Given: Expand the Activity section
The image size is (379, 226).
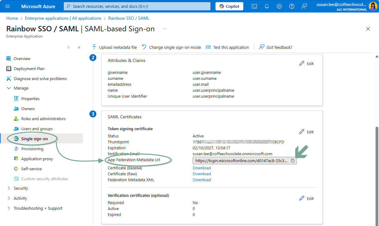Looking at the screenshot, I should [x=9, y=198].
